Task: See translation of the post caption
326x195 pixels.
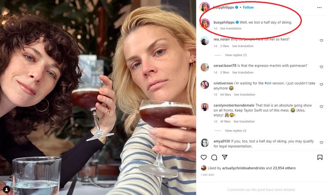Action: click(231, 29)
